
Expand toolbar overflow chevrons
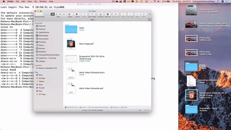click(149, 14)
